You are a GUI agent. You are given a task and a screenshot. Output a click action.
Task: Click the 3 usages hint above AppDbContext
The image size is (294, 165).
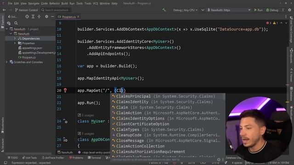tap(86, 133)
